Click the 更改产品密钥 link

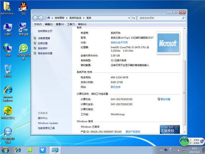tap(133, 132)
